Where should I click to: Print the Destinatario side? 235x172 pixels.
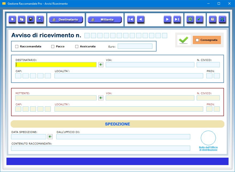coord(66,20)
